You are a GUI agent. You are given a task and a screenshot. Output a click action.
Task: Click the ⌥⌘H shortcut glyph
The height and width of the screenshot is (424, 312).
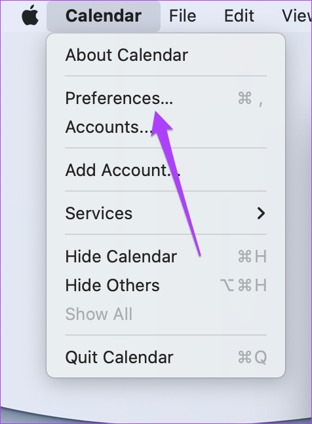[x=243, y=285]
